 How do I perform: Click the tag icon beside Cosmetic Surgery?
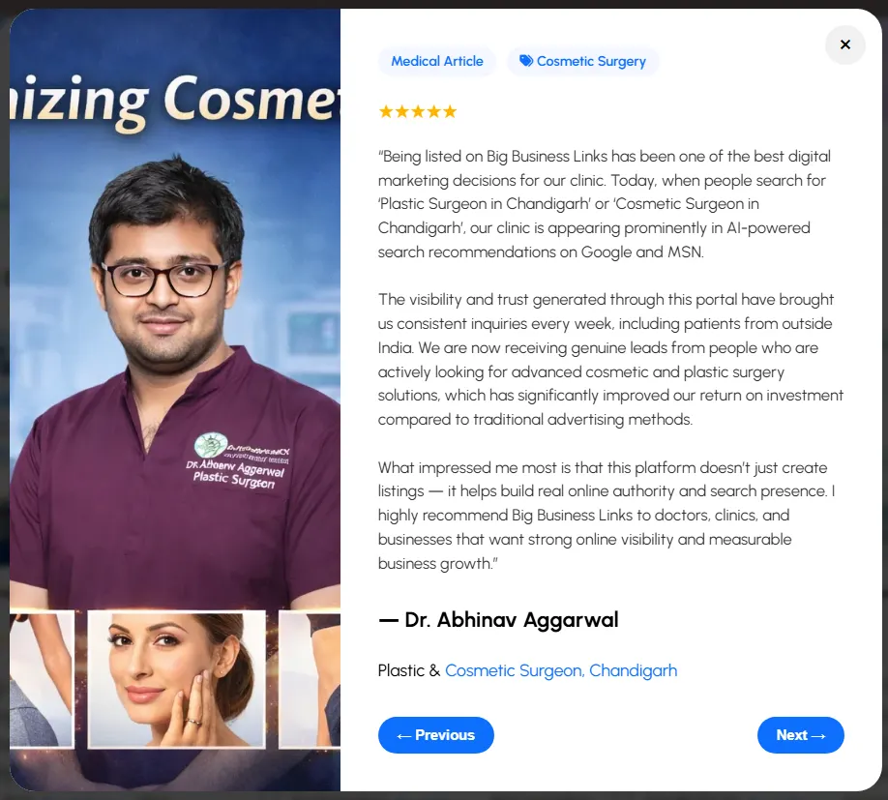(x=526, y=61)
